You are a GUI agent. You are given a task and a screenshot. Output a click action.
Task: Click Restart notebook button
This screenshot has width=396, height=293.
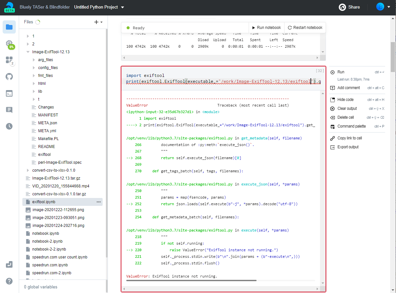click(x=305, y=28)
